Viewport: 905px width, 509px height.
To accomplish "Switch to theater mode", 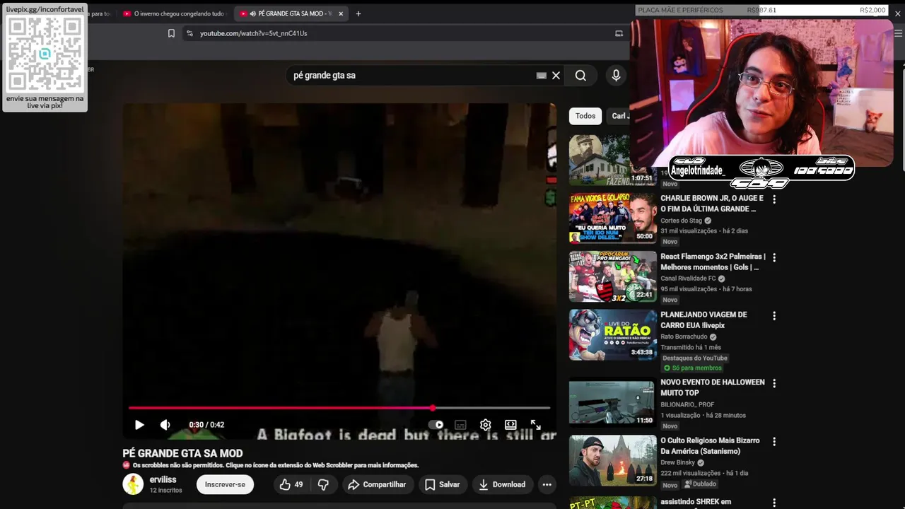I will pos(510,425).
